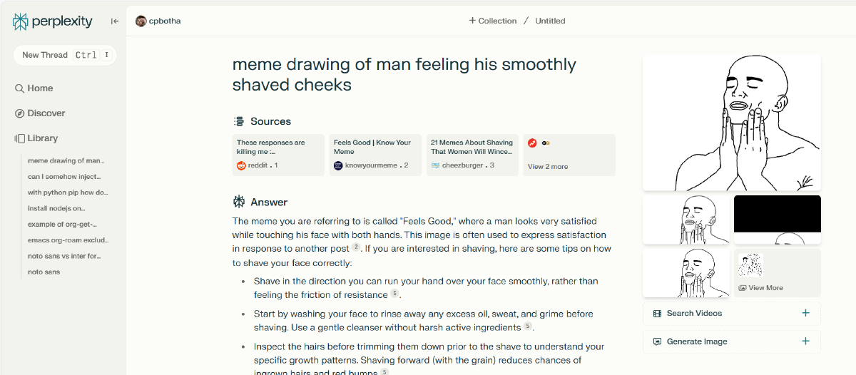Open the Library icon
This screenshot has width=856, height=375.
click(x=20, y=138)
